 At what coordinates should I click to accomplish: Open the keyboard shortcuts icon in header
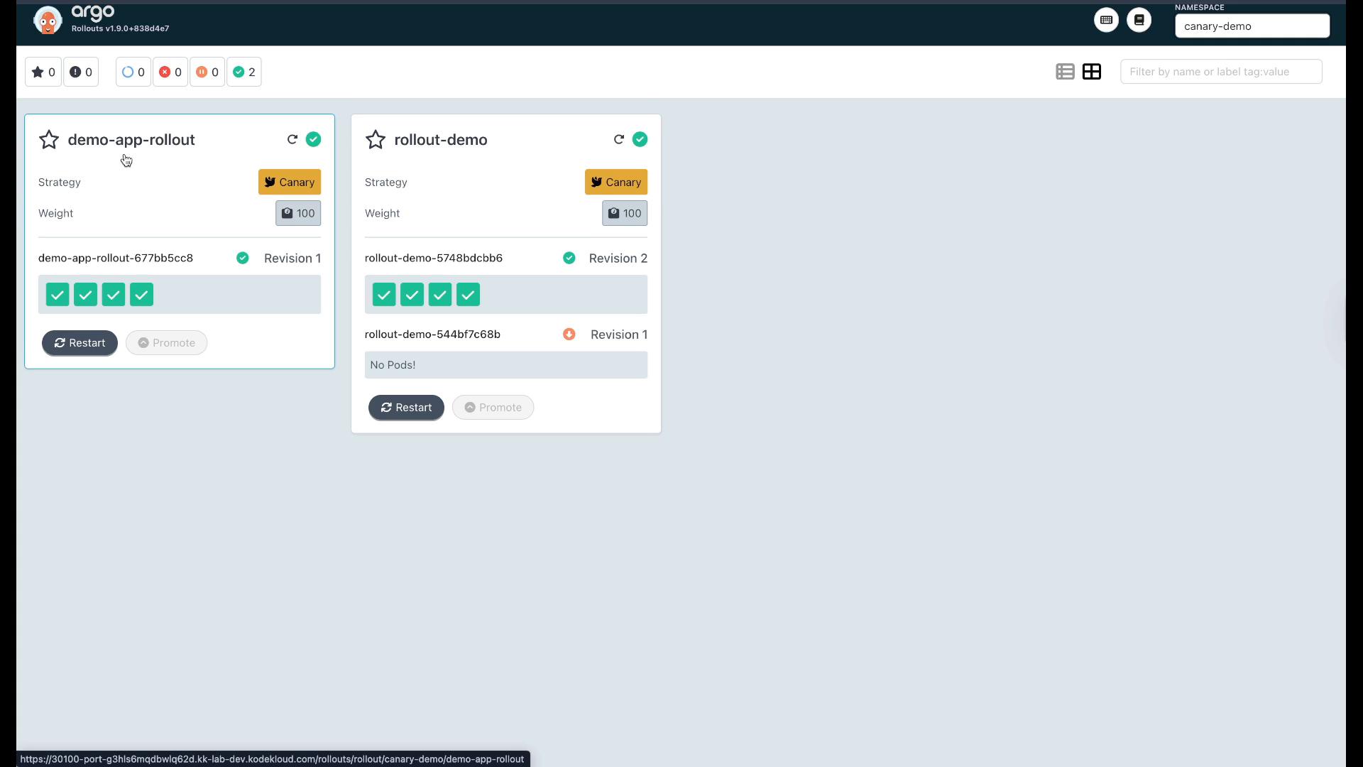[1106, 20]
